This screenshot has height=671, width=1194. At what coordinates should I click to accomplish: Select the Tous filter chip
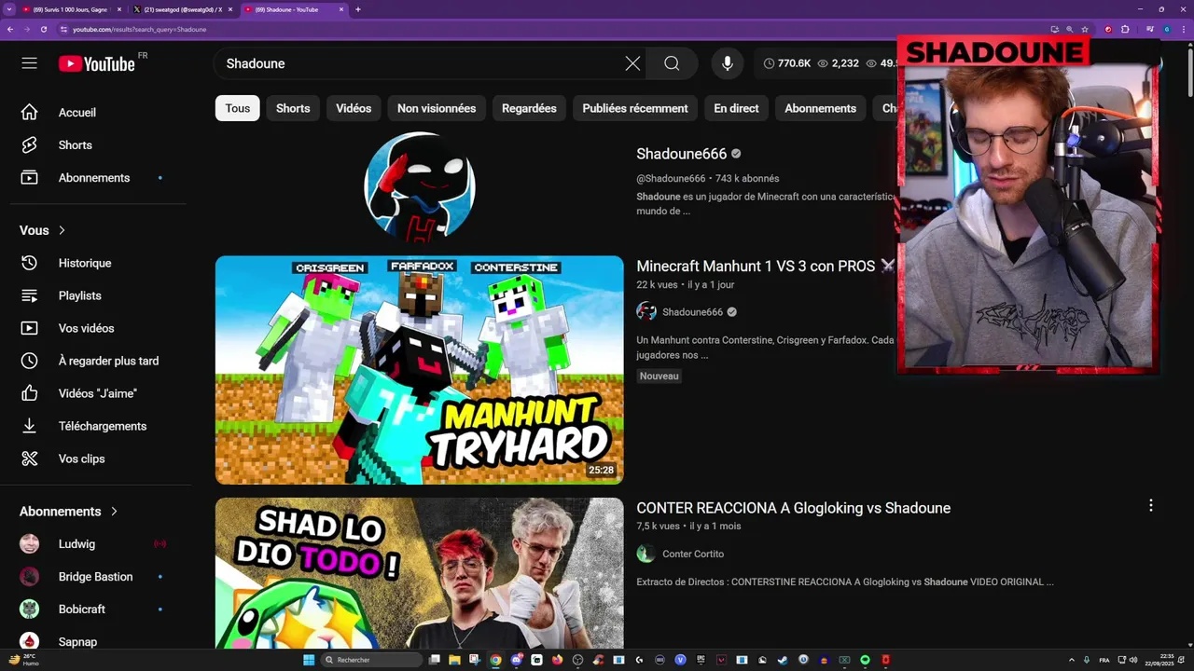tap(238, 108)
